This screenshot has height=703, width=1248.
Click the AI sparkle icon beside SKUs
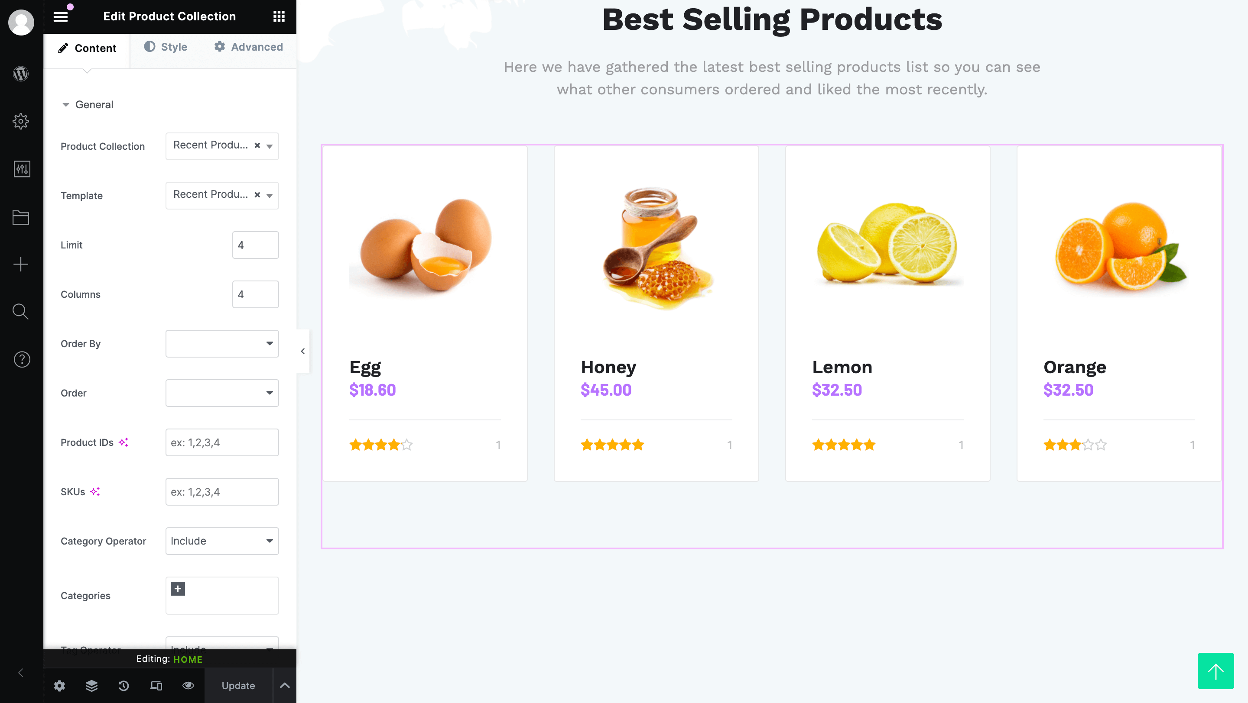click(x=95, y=492)
